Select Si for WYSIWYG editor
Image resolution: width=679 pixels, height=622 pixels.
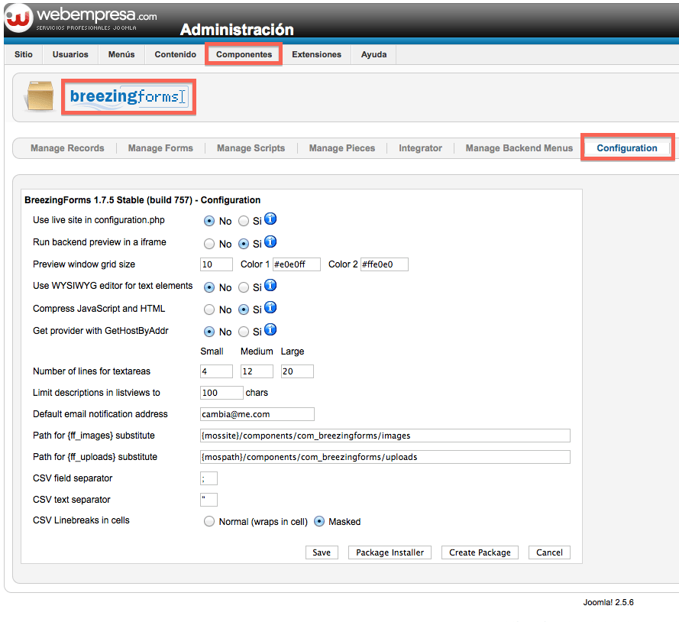(244, 287)
